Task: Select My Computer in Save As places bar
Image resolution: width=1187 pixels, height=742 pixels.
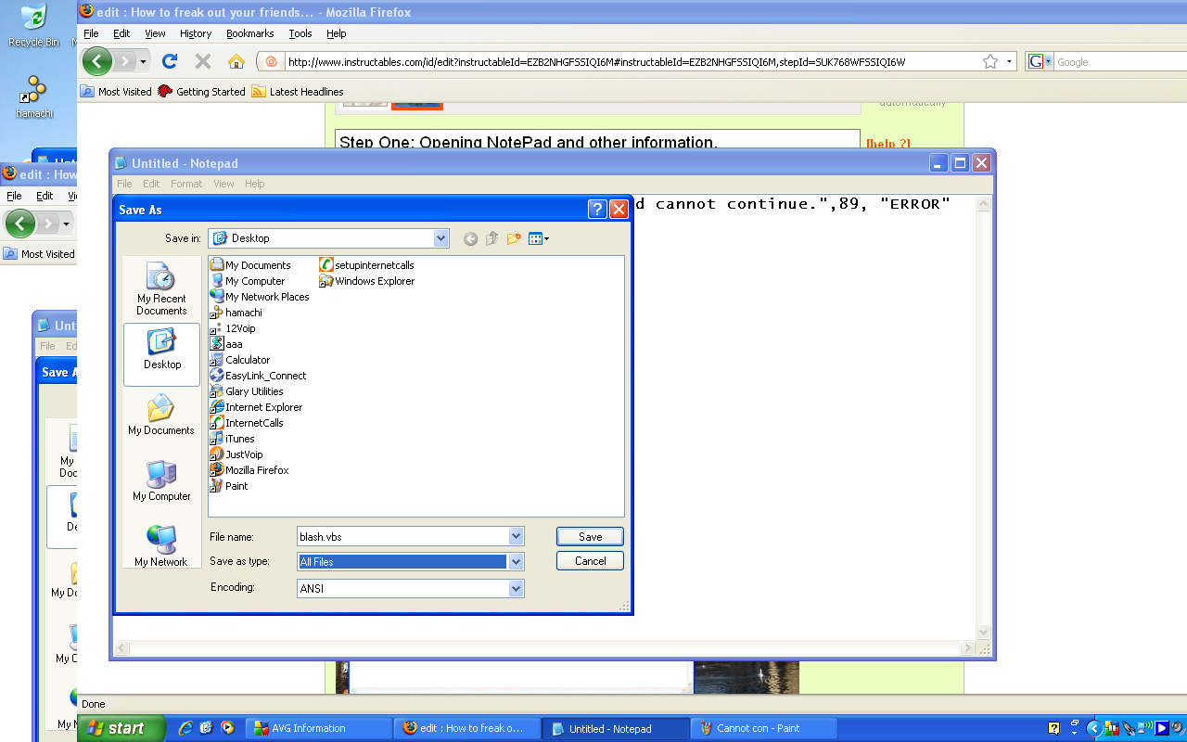Action: pos(161,480)
